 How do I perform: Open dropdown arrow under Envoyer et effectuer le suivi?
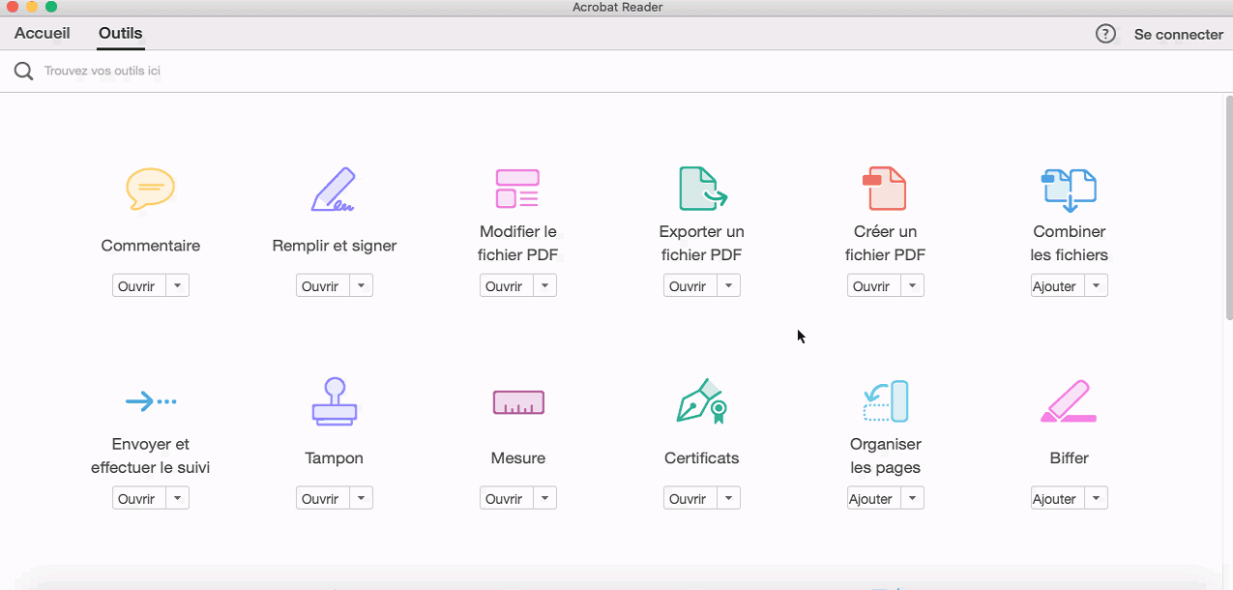tap(177, 498)
